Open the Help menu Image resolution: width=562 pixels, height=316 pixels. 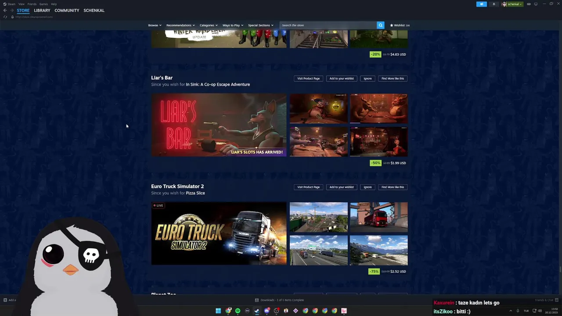(x=54, y=4)
